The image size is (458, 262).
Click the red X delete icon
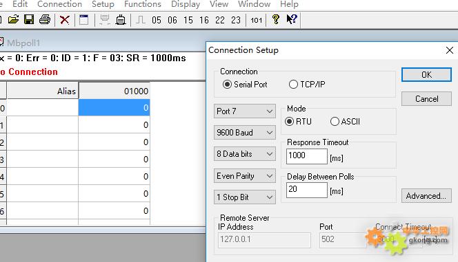[65, 20]
